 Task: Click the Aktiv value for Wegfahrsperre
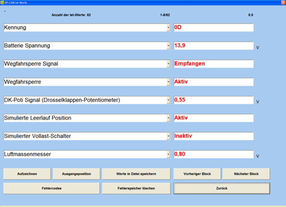pos(213,82)
